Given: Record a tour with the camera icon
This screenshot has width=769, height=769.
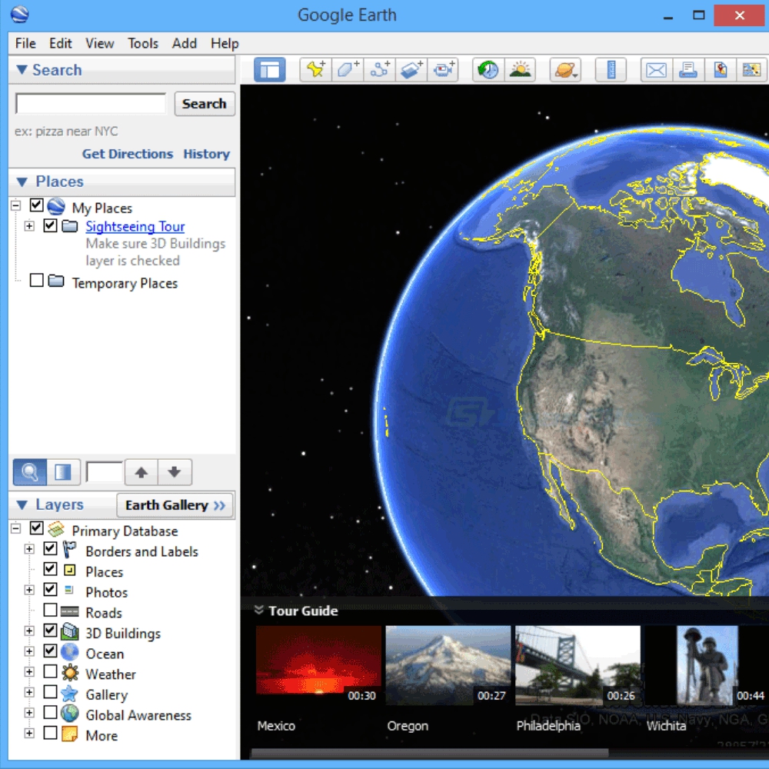Looking at the screenshot, I should (x=444, y=70).
